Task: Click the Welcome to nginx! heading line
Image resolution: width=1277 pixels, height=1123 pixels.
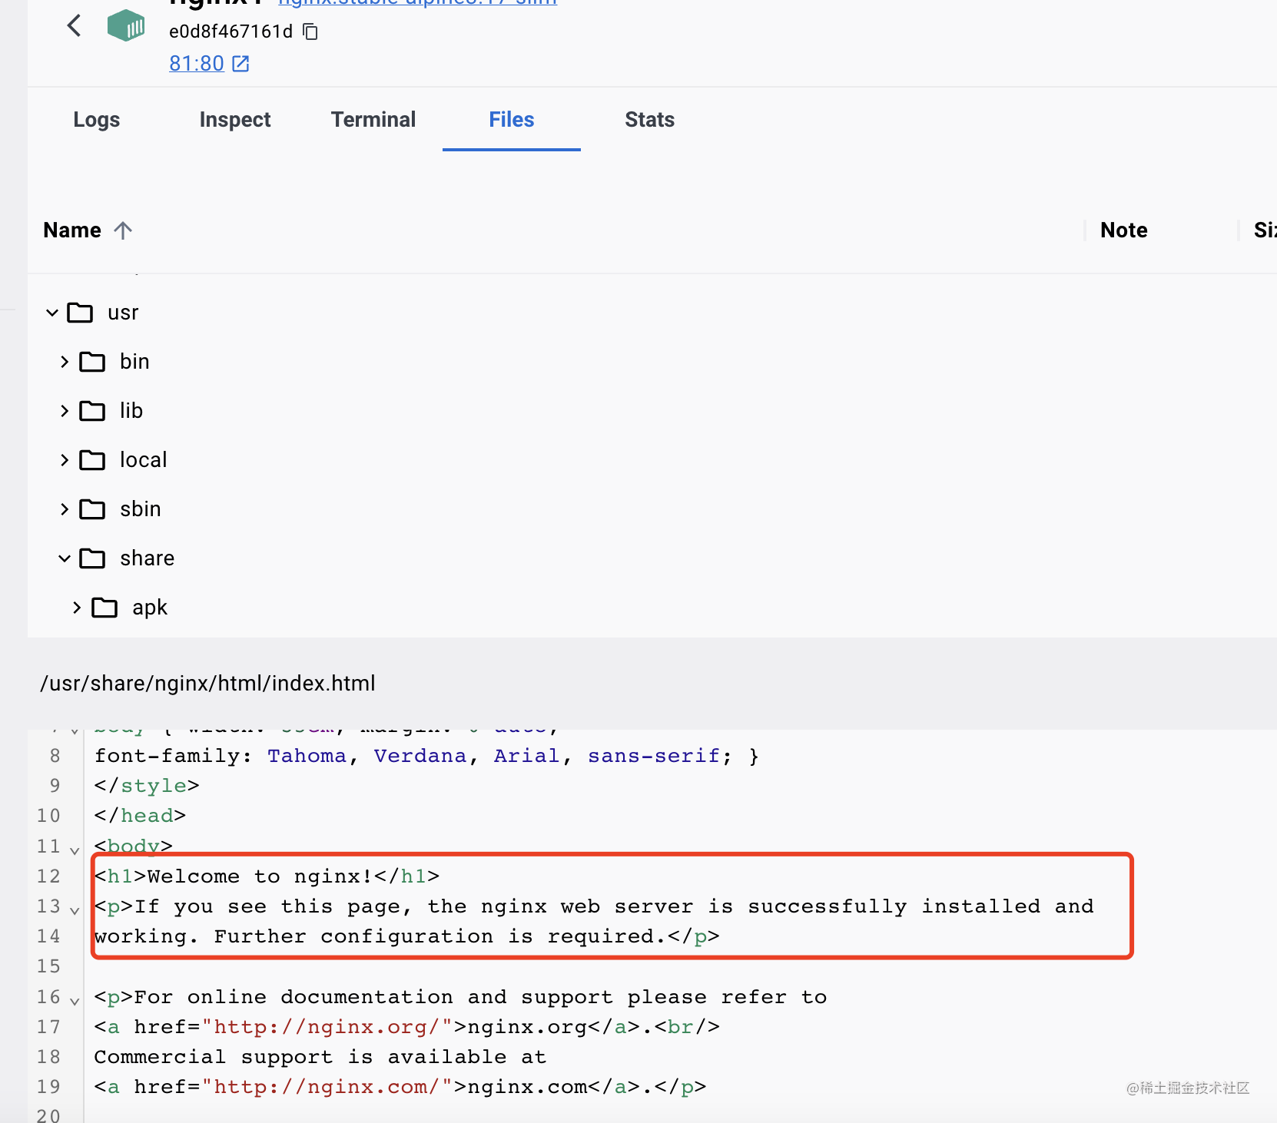Action: click(267, 876)
